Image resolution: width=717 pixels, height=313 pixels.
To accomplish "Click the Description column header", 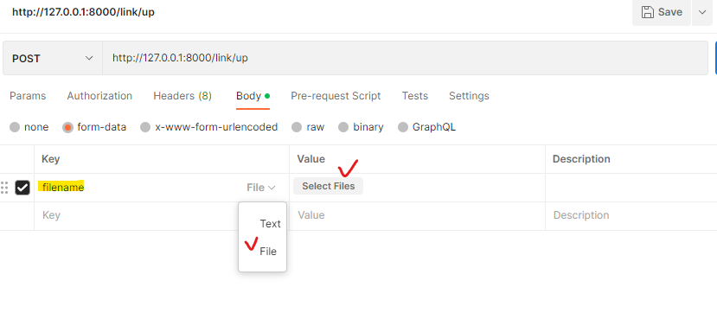I will (x=581, y=159).
